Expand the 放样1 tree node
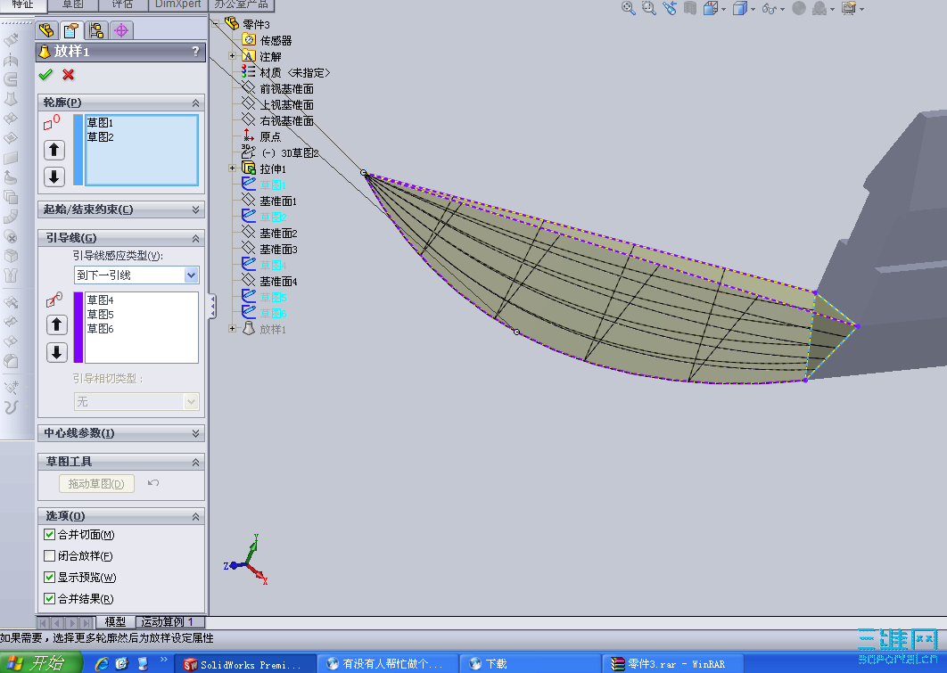Image resolution: width=947 pixels, height=673 pixels. 233,328
